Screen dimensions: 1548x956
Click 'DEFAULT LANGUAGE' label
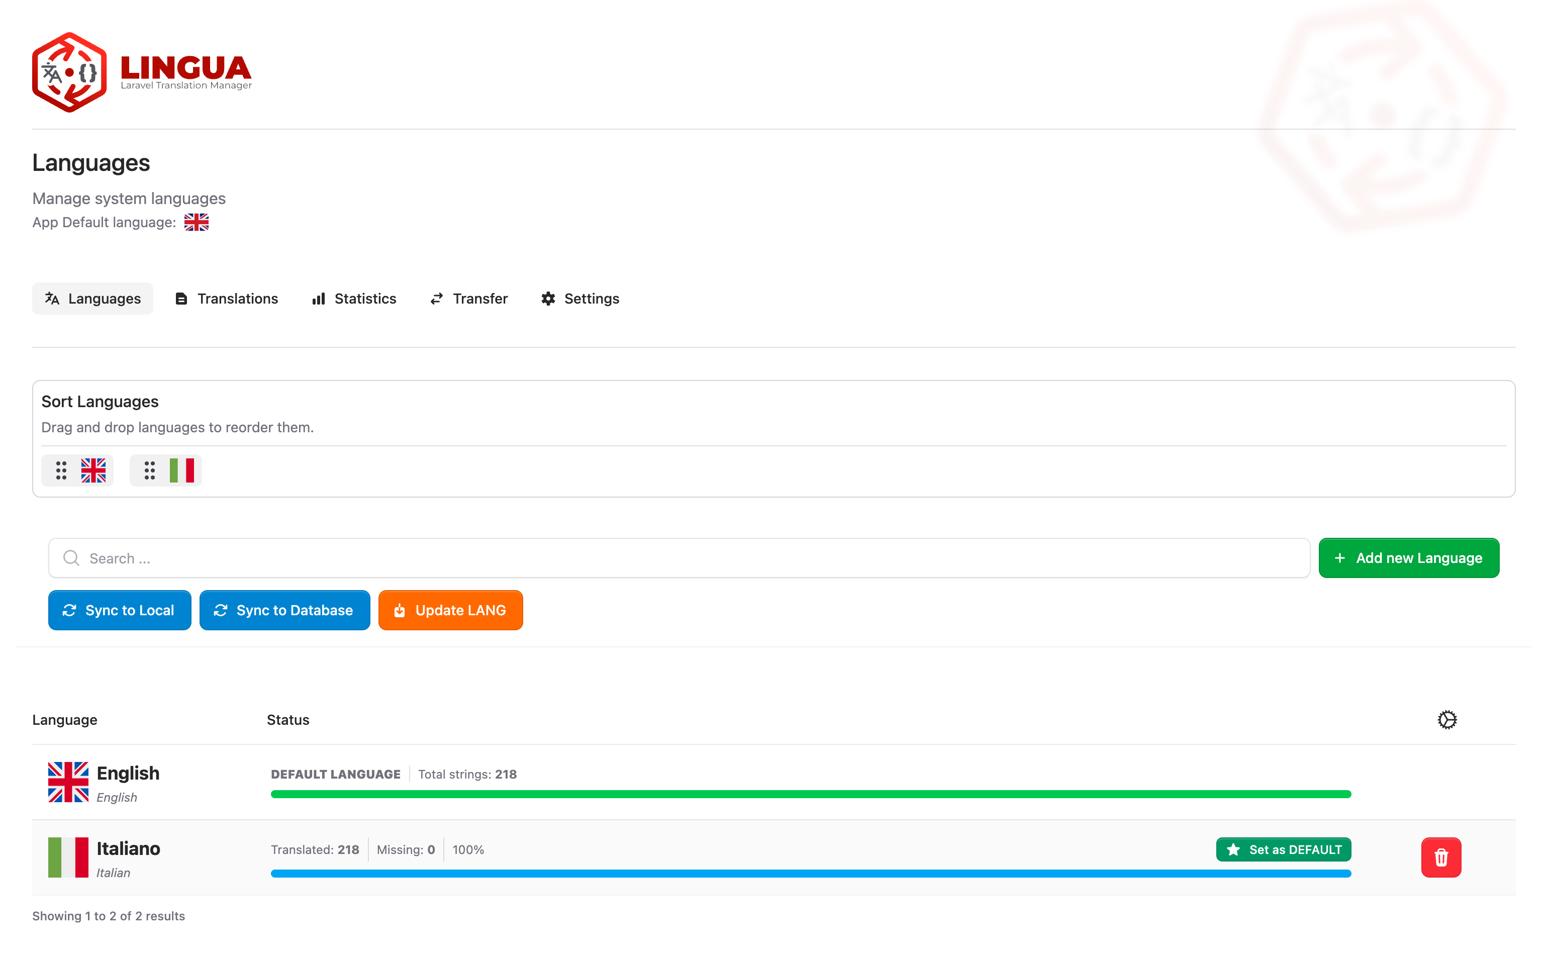pos(336,774)
